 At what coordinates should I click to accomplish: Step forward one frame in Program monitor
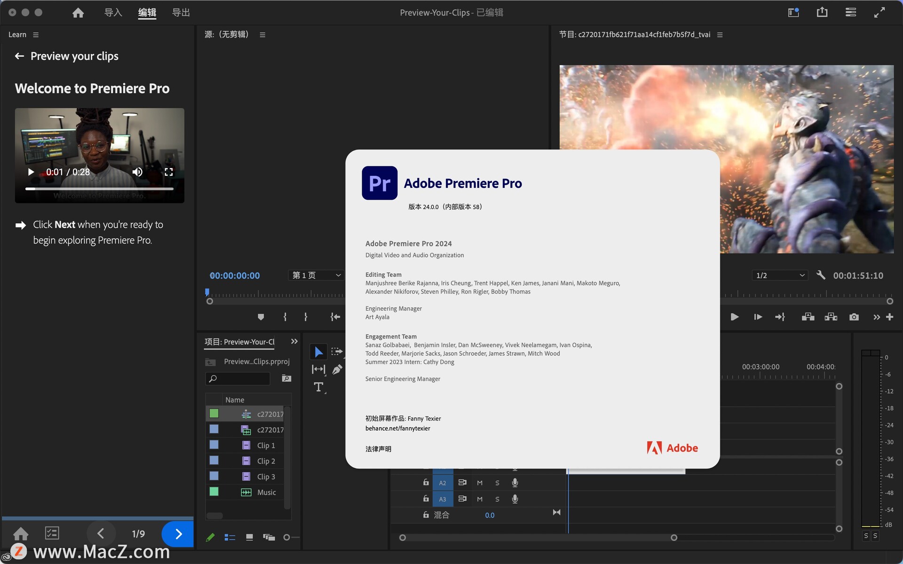(x=758, y=317)
